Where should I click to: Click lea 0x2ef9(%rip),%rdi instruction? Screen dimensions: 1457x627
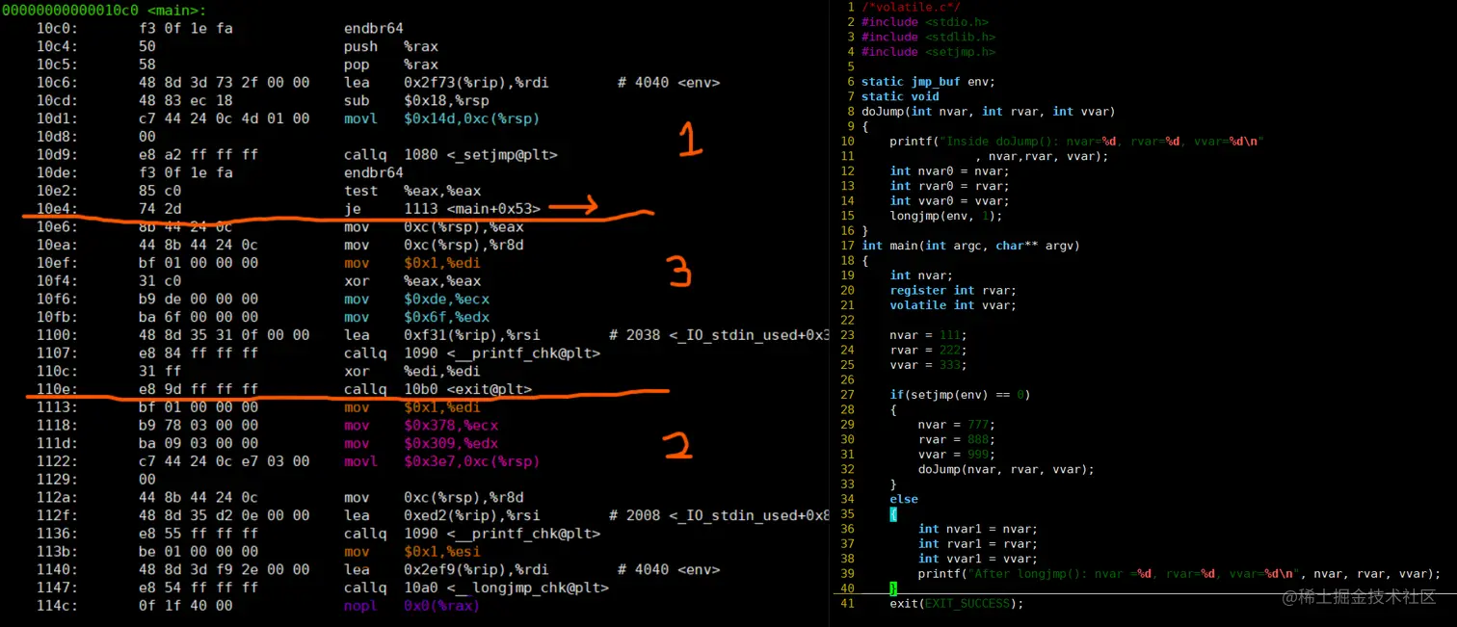(x=446, y=570)
